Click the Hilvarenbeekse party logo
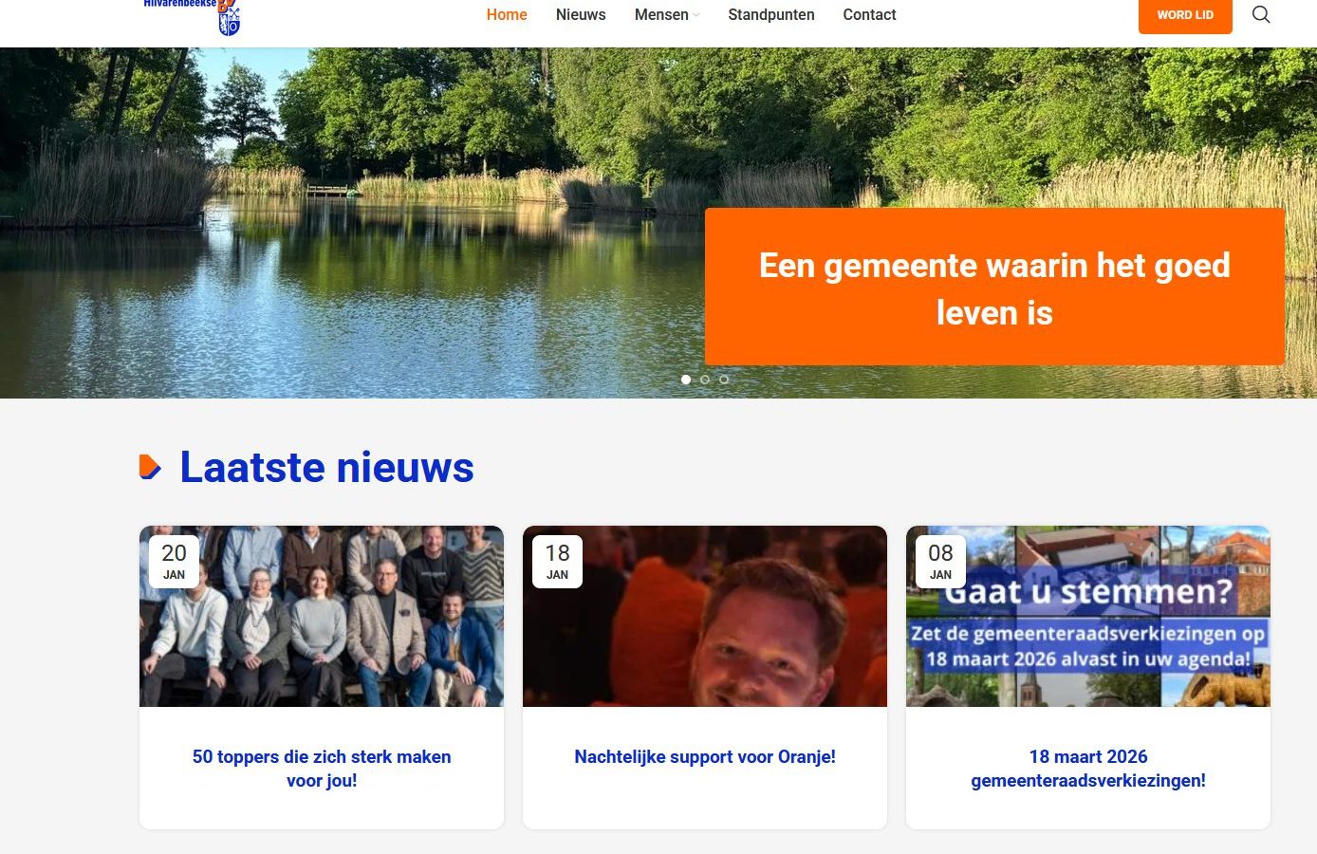This screenshot has height=854, width=1317. coord(193,16)
